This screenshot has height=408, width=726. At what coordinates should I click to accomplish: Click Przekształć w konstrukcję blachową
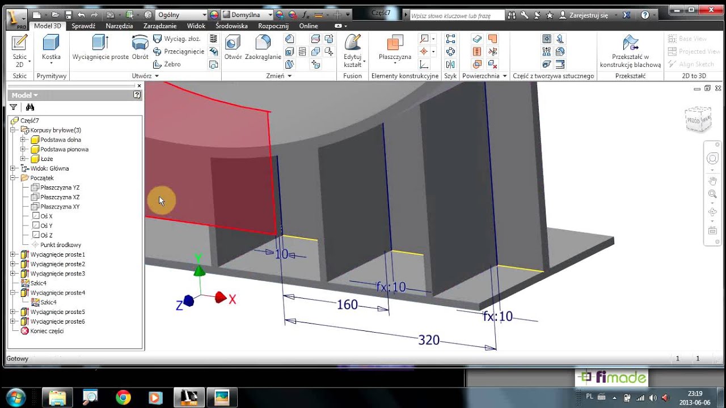pyautogui.click(x=631, y=52)
